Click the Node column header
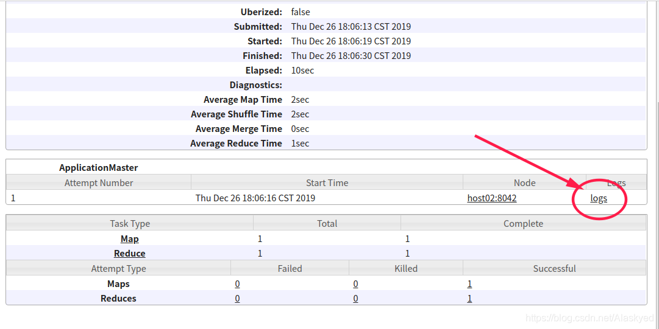This screenshot has height=329, width=659. click(x=524, y=182)
